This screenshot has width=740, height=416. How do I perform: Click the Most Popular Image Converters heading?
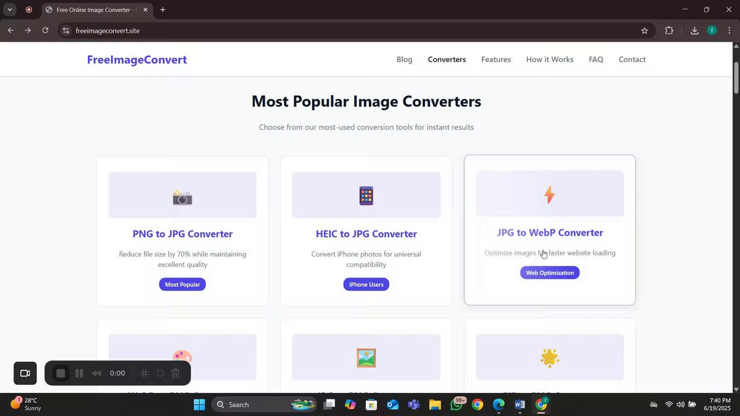(x=366, y=101)
